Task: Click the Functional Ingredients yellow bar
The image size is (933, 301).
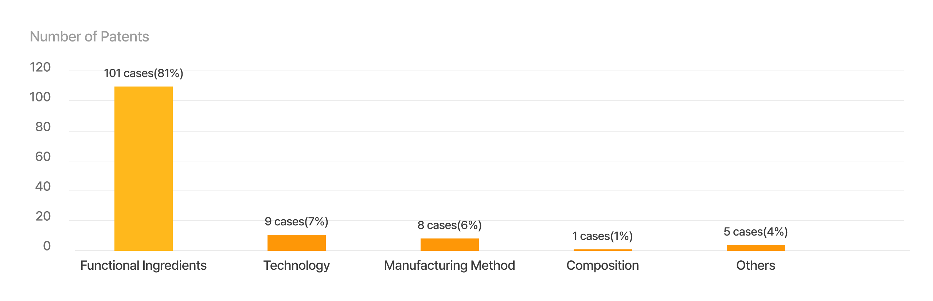Action: 143,168
